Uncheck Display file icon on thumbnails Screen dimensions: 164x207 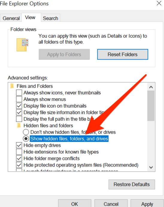[x=19, y=106]
